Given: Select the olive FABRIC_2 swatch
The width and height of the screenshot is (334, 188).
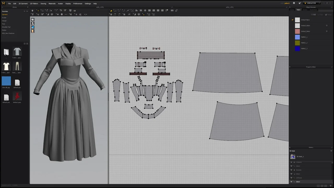Looking at the screenshot, I should click(297, 43).
